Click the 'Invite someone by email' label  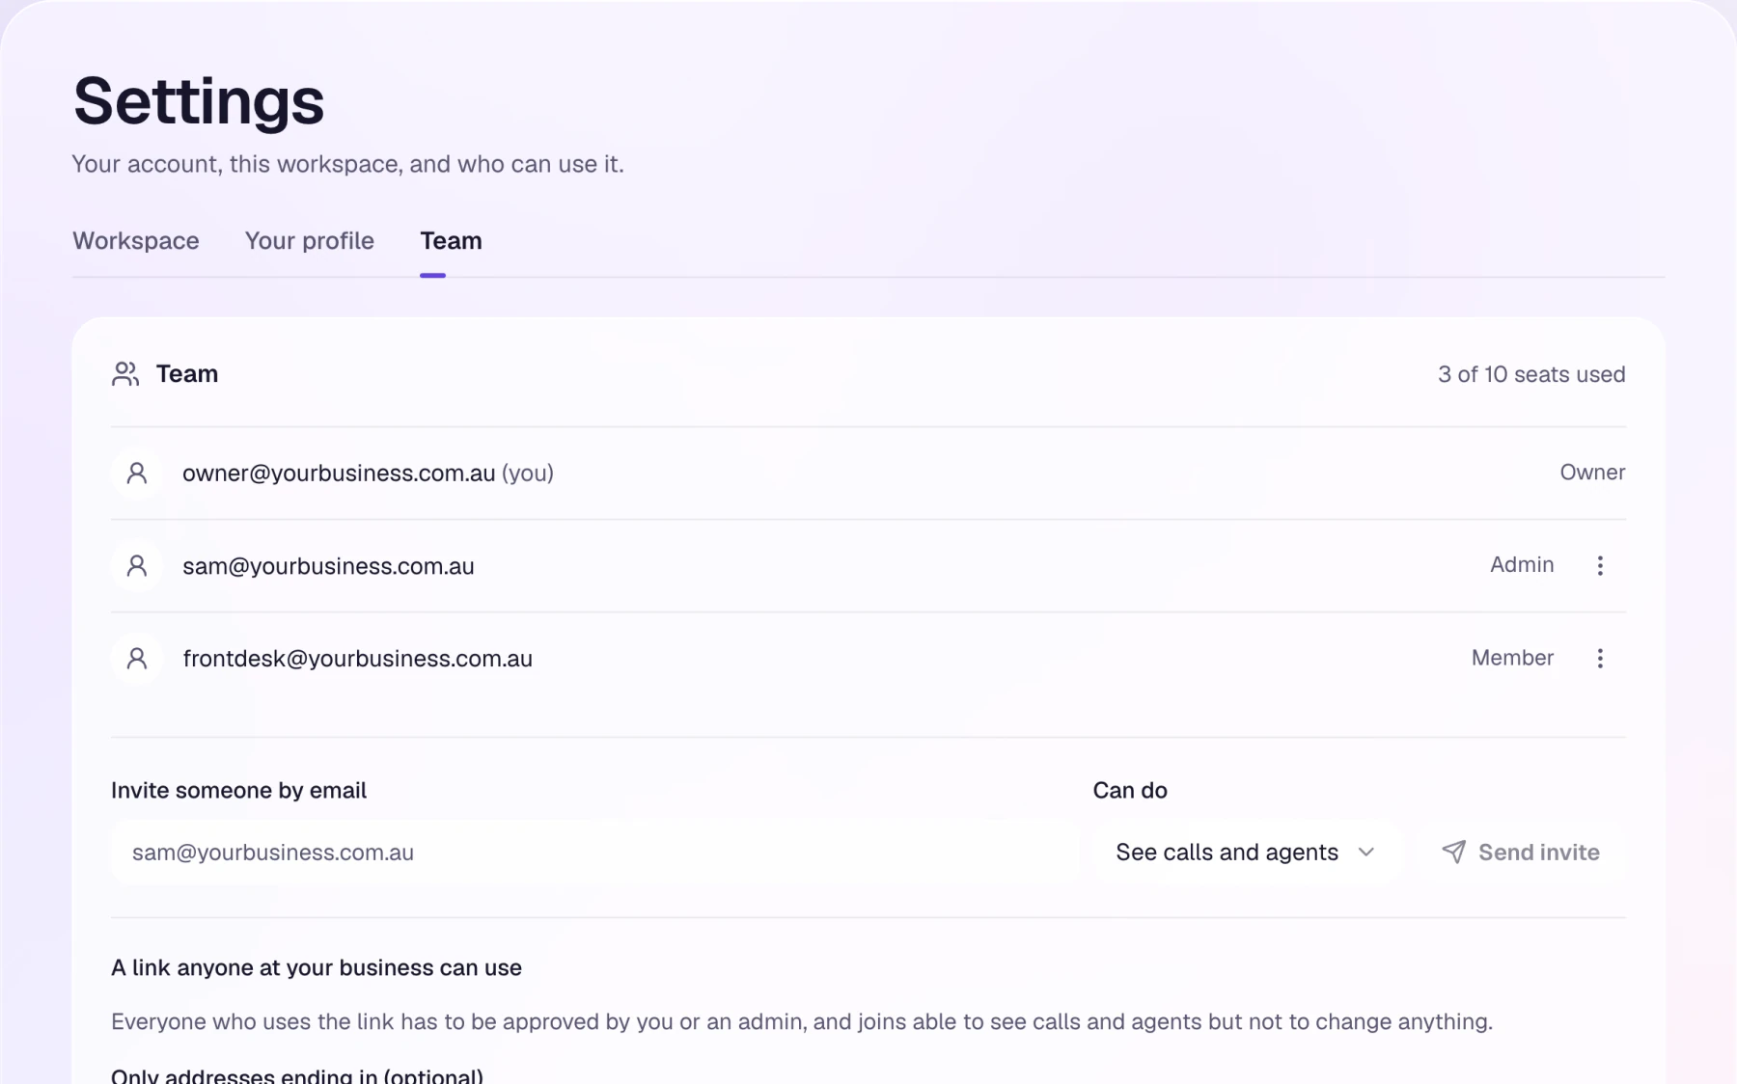point(238,791)
